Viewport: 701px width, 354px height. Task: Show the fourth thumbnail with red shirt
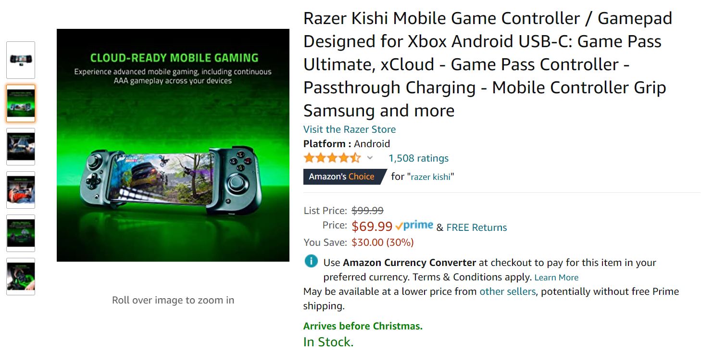click(21, 190)
